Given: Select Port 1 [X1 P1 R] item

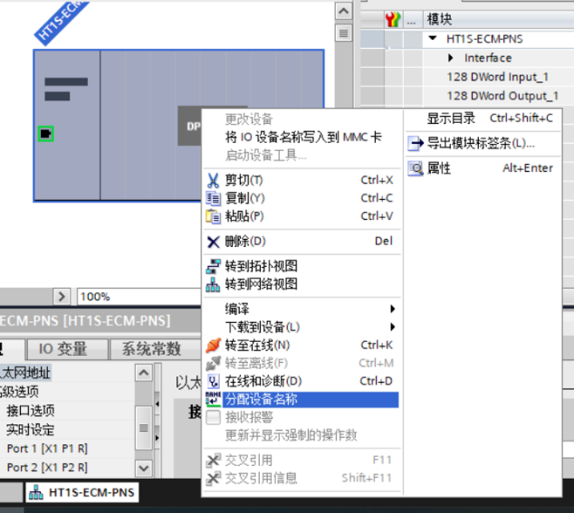Looking at the screenshot, I should tap(47, 449).
